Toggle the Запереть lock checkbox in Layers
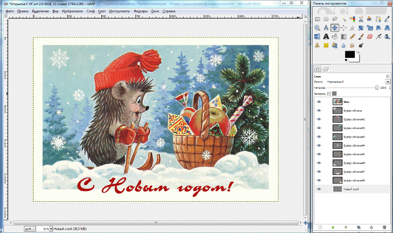393x233 pixels. 329,93
